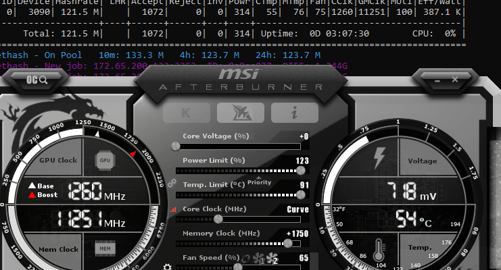501x270 pixels.
Task: Click the Power Limit slider handle
Action: [301, 171]
